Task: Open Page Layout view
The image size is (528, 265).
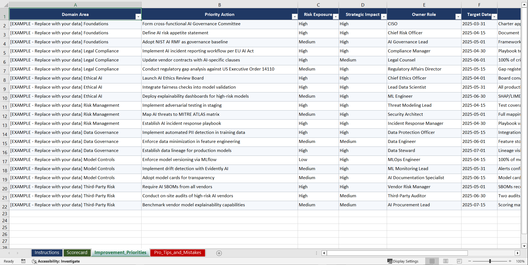Action: click(446, 261)
